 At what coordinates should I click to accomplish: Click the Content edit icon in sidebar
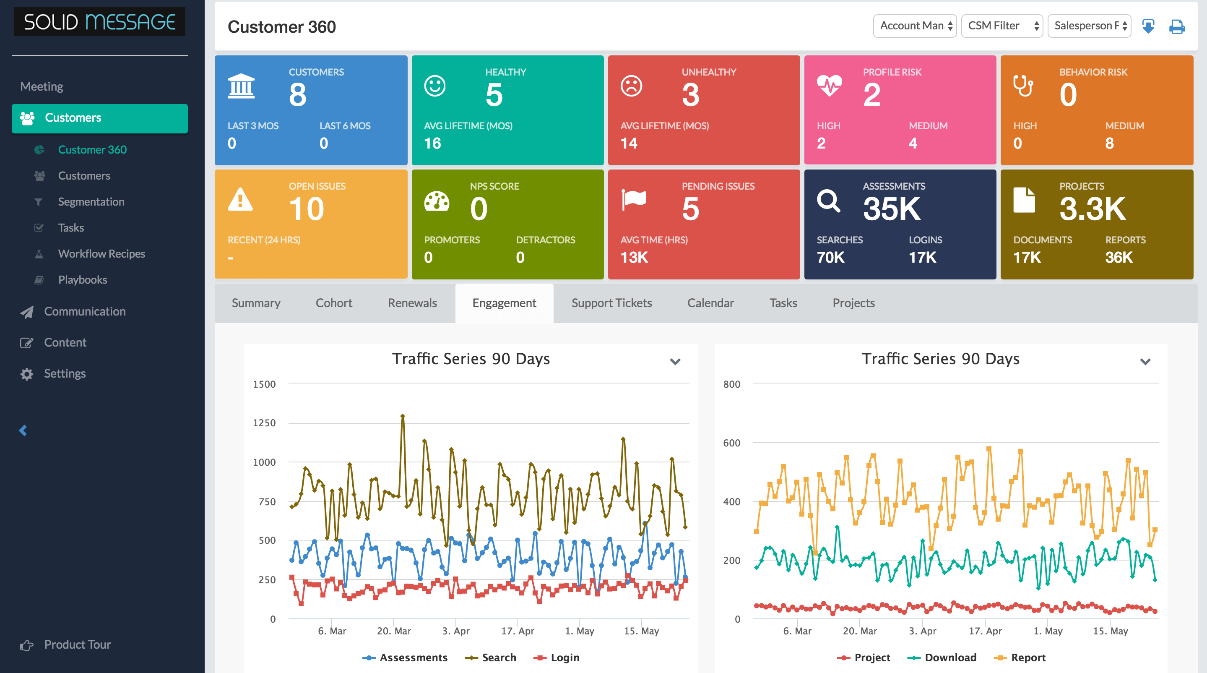[27, 343]
